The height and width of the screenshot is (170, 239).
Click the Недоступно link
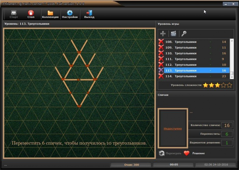tap(173, 129)
